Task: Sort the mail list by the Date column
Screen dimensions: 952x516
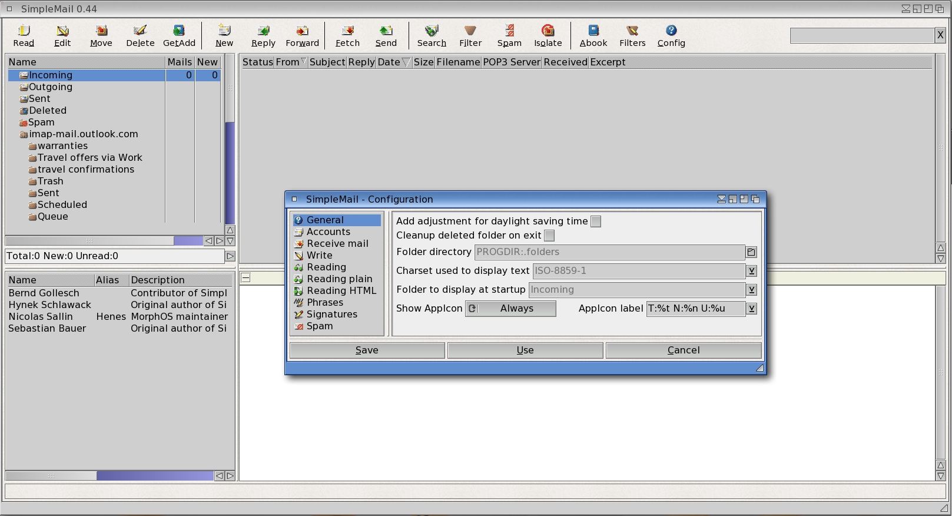Action: [x=394, y=62]
